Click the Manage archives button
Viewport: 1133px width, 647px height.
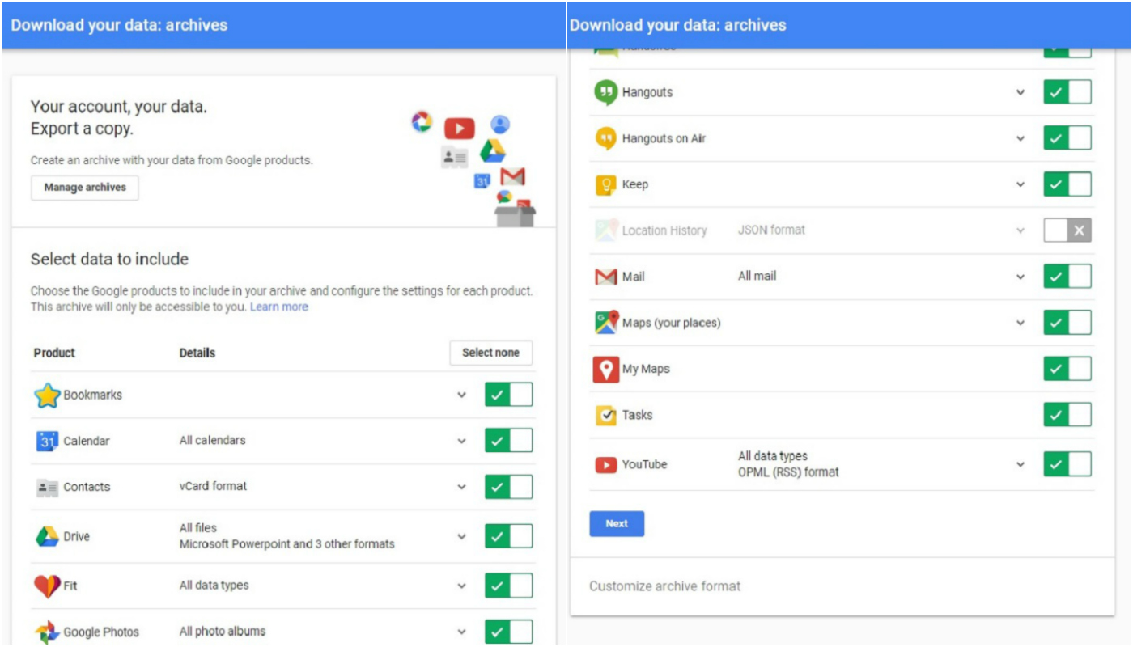click(x=85, y=188)
